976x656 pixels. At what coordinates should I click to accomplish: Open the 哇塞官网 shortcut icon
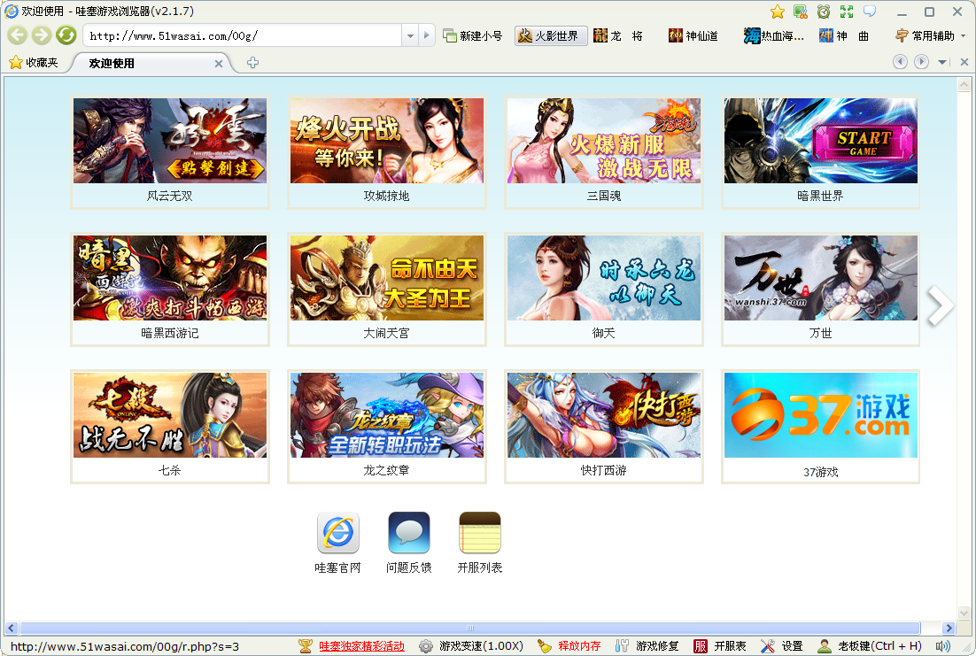338,533
